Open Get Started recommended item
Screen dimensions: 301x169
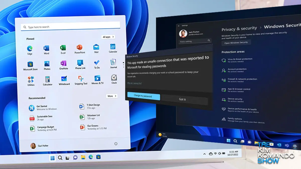point(43,108)
